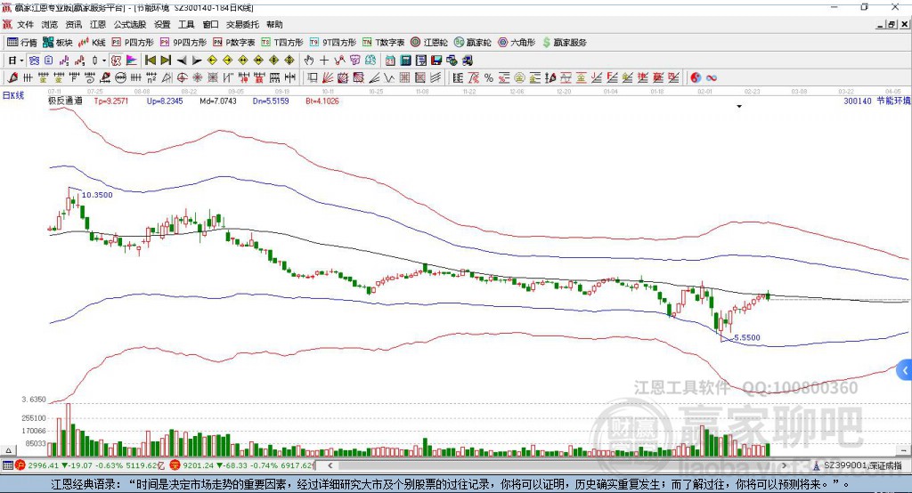Open the 江恩轮 Gann wheel tool
Image resolution: width=912 pixels, height=493 pixels.
pos(429,43)
